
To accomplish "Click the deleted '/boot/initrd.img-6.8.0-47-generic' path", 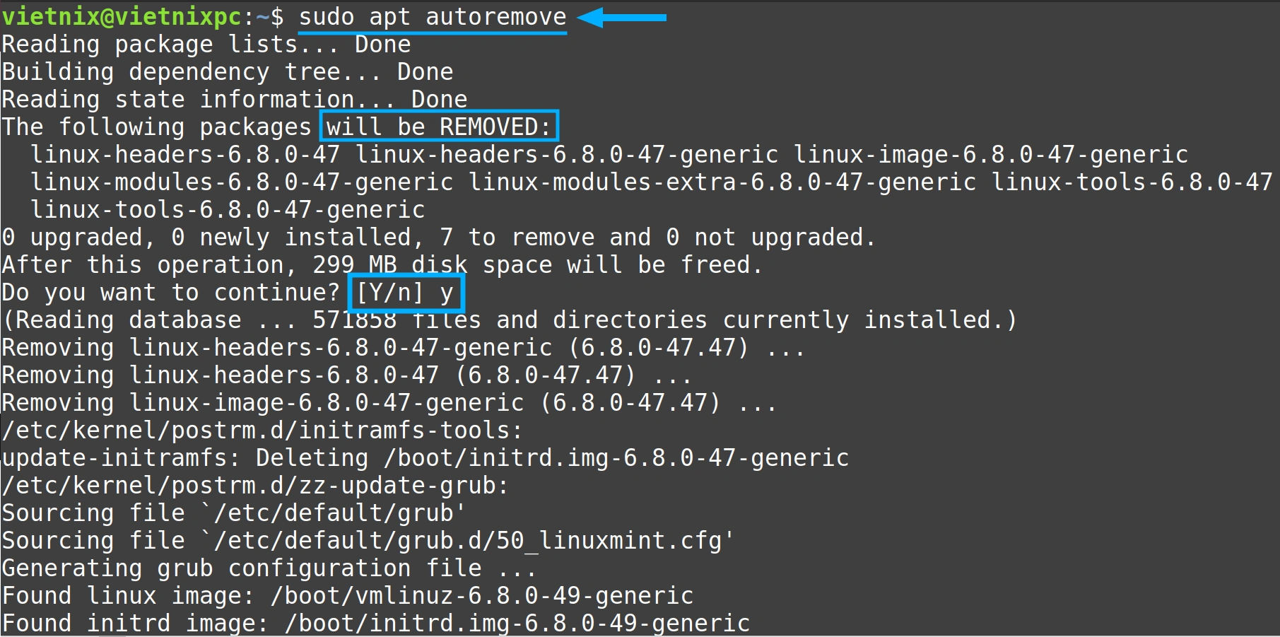I will pyautogui.click(x=616, y=458).
